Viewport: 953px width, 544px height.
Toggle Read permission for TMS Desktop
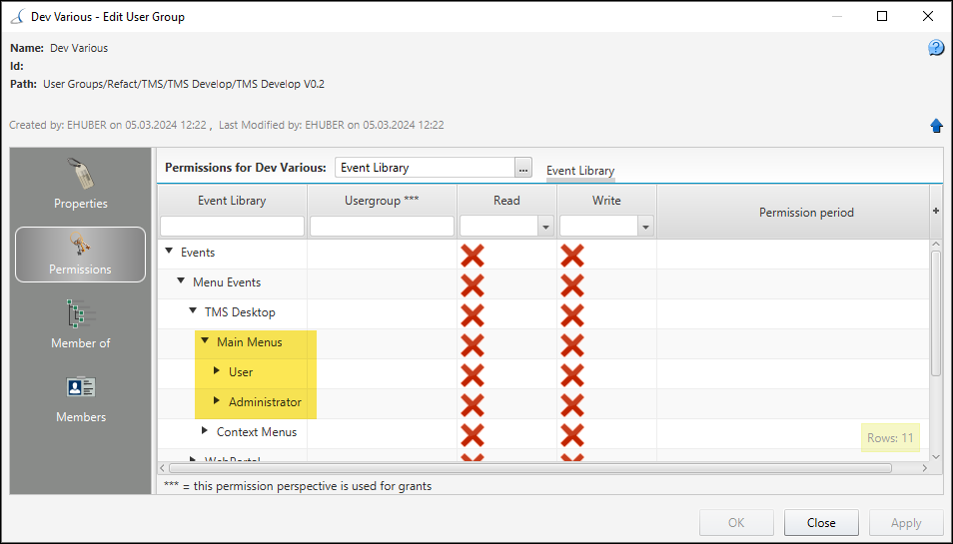(x=473, y=315)
